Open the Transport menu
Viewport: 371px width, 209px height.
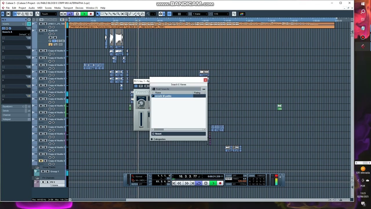coord(68,8)
